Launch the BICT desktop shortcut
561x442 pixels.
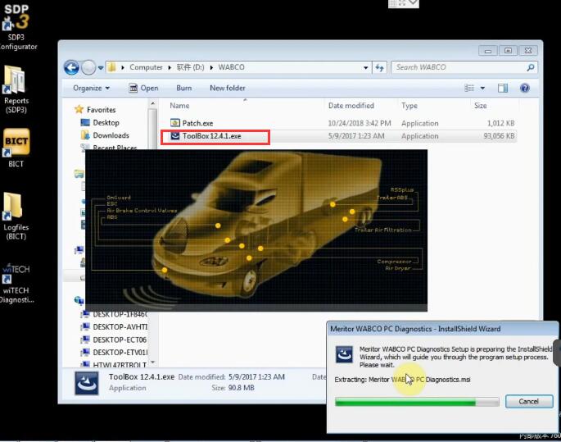[x=16, y=148]
